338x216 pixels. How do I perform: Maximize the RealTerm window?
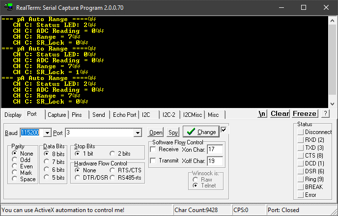point(304,7)
